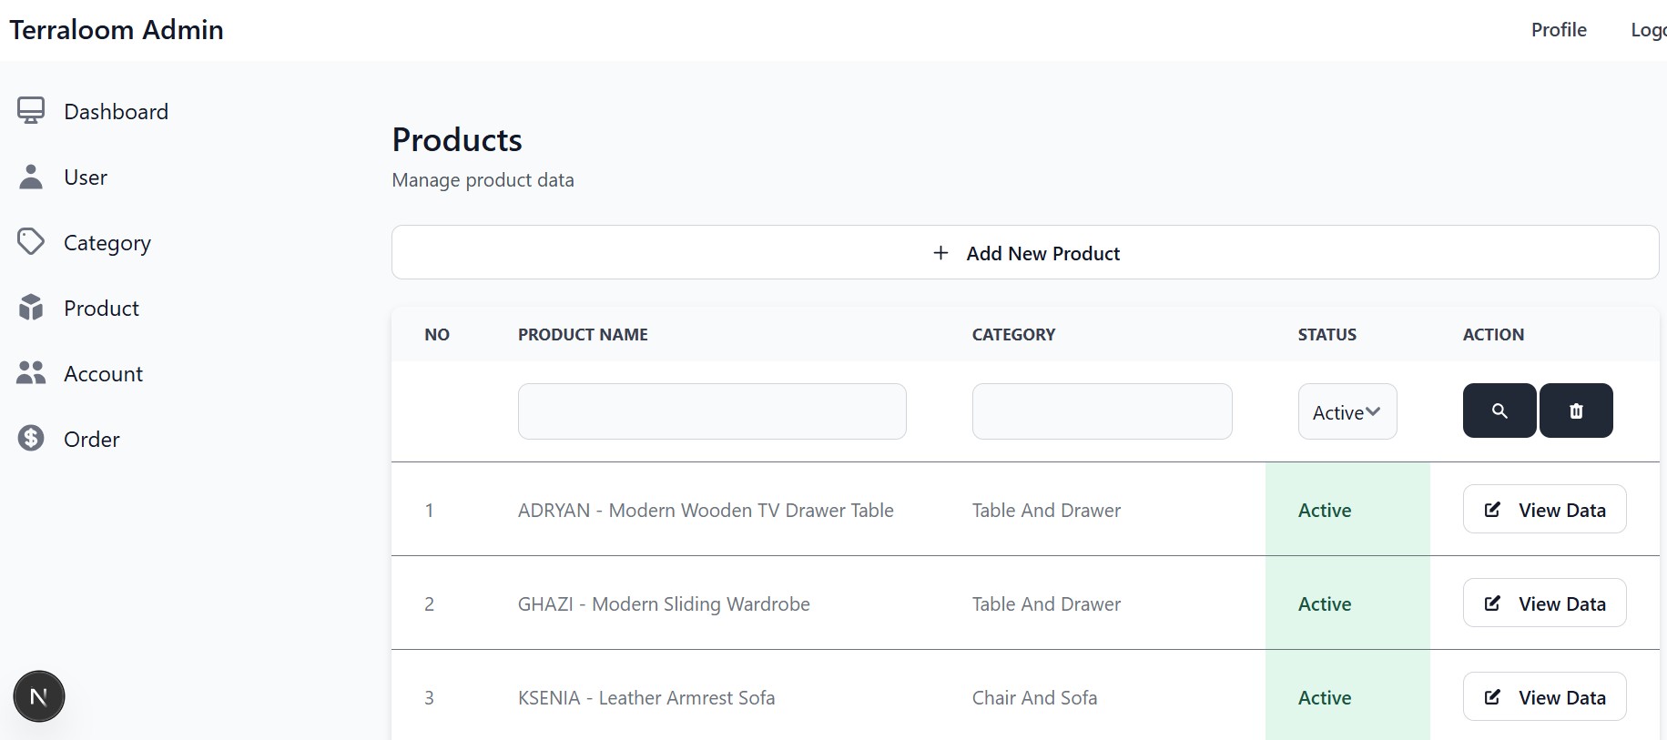Image resolution: width=1667 pixels, height=740 pixels.
Task: Click the plus icon on Add New Product
Action: [940, 253]
